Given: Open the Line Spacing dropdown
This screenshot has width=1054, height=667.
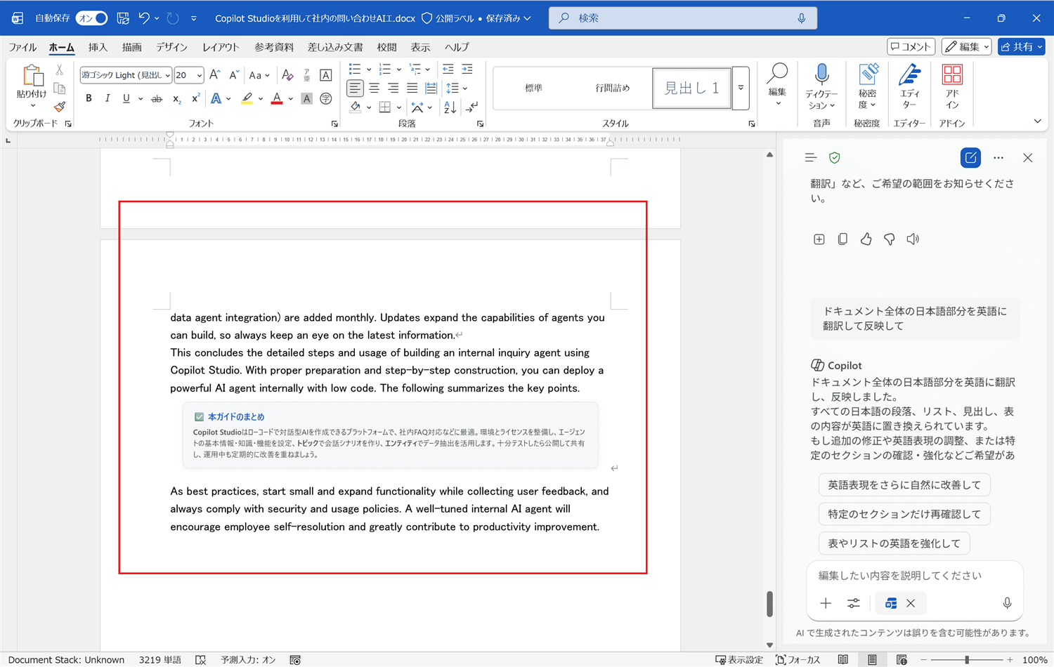Looking at the screenshot, I should point(456,88).
